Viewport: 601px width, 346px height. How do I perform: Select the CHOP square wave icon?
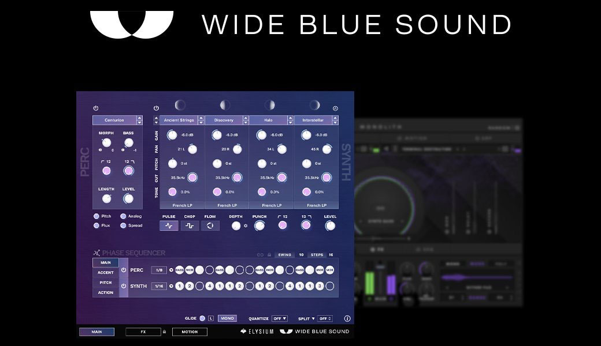coord(190,225)
